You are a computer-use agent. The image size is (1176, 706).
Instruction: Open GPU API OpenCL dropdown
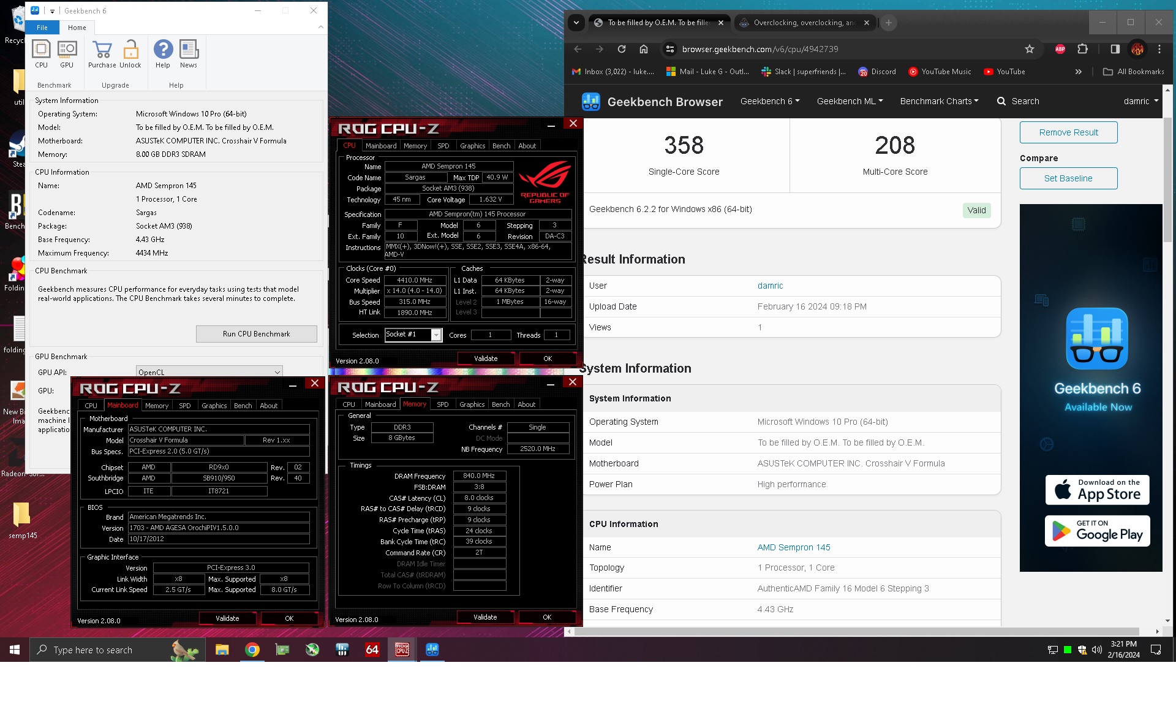209,372
